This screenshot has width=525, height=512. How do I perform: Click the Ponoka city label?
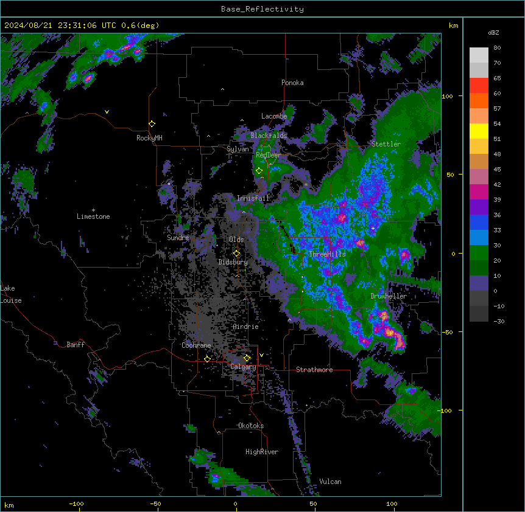click(292, 83)
